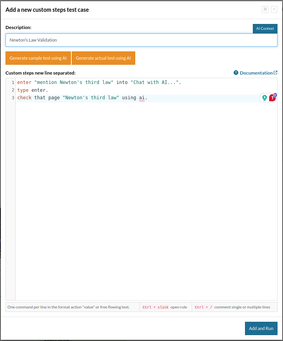Click line number 3 in editor gutter
This screenshot has height=341, width=283.
13,98
